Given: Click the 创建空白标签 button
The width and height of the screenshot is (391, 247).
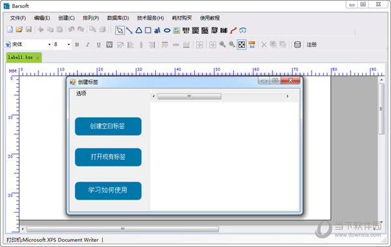Looking at the screenshot, I should 108,126.
